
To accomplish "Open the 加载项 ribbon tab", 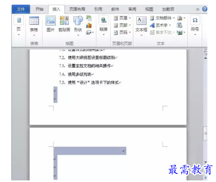I will (168, 9).
